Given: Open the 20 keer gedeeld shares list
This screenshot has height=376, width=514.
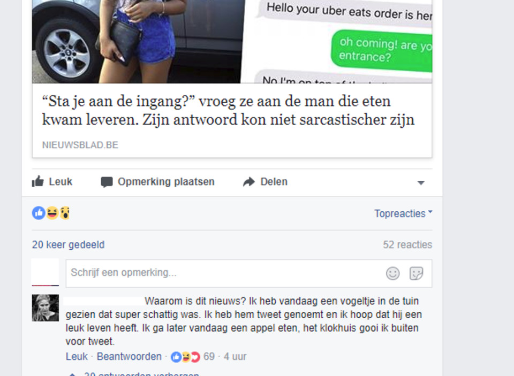Looking at the screenshot, I should (68, 244).
